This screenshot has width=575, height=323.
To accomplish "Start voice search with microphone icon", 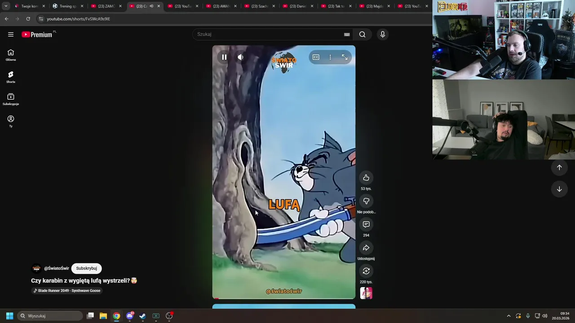I will (x=382, y=35).
